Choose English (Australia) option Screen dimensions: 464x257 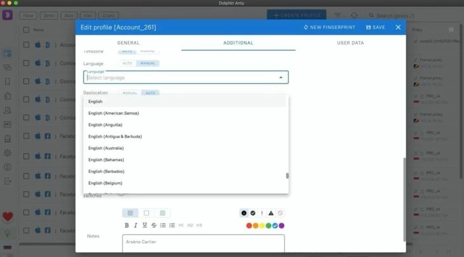coord(185,148)
